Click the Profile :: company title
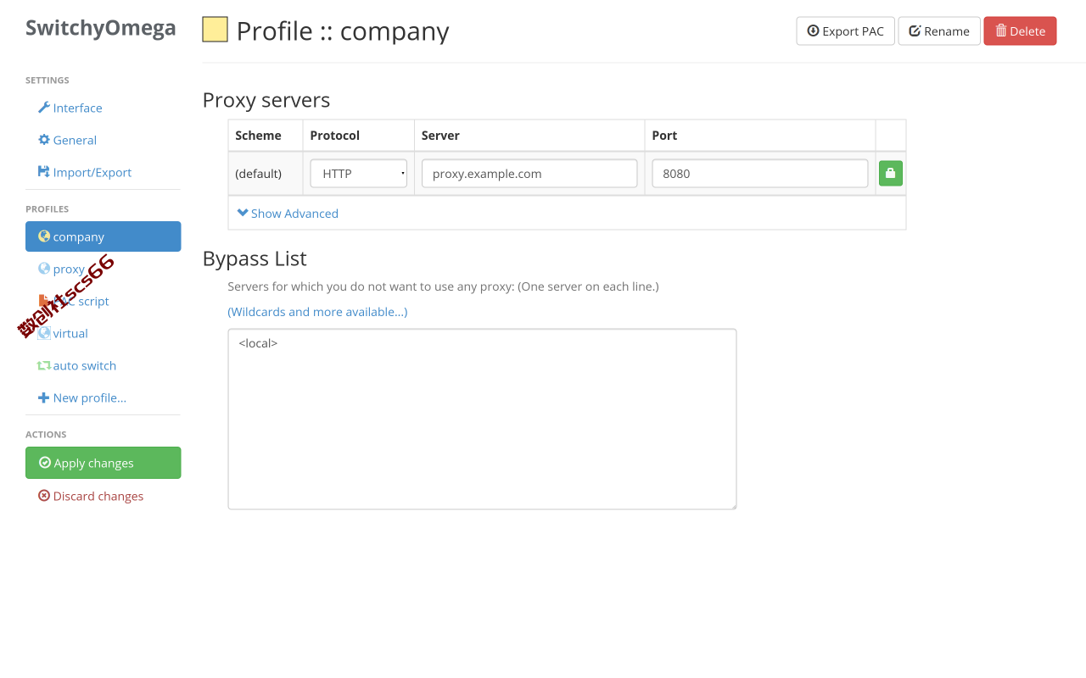The height and width of the screenshot is (678, 1086). coord(343,31)
